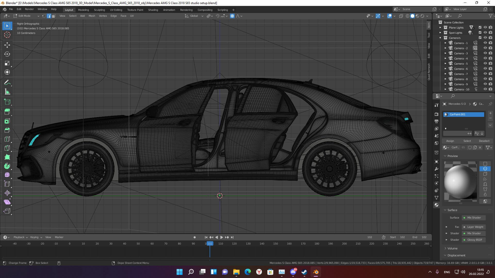
Task: Select the Transform tool
Action: pos(7,72)
